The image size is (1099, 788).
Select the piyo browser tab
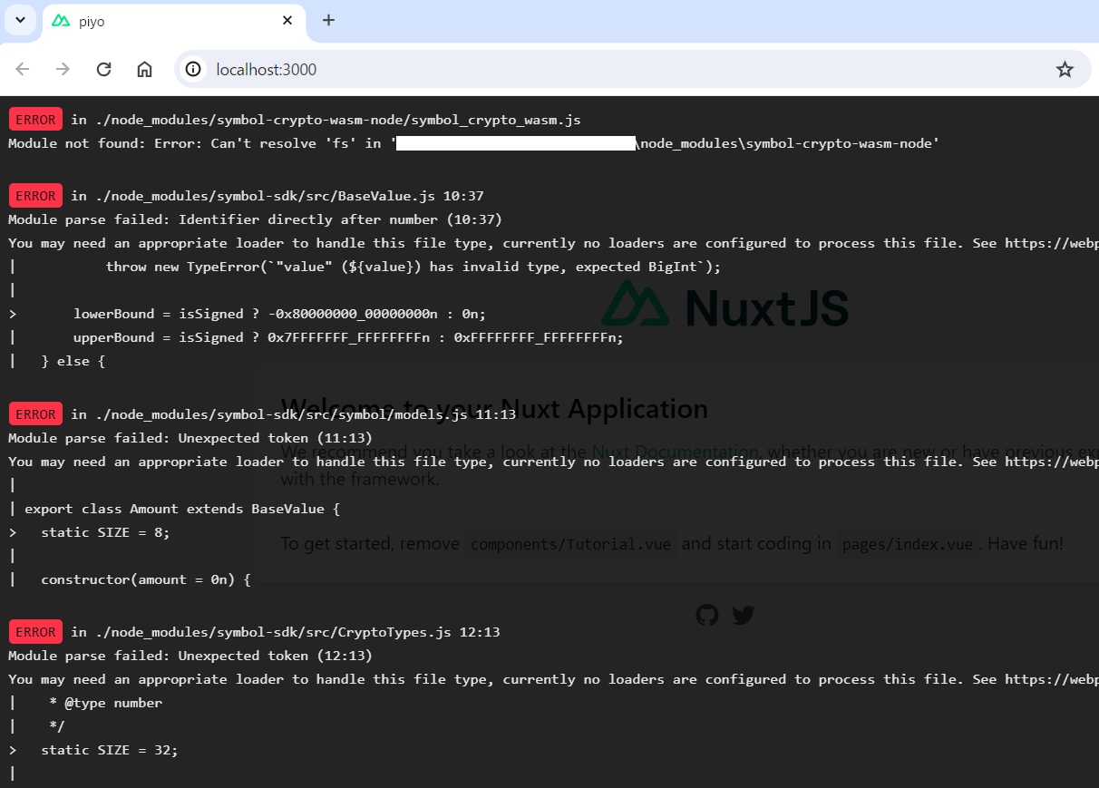point(174,21)
